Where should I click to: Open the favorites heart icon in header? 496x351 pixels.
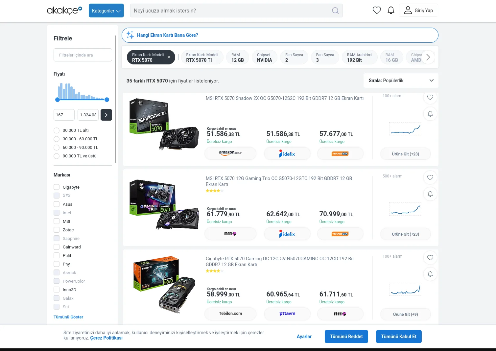(377, 11)
